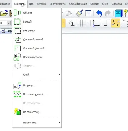Open the Выделить menu
Image resolution: width=128 pixels, height=131 pixels.
pos(19,4)
